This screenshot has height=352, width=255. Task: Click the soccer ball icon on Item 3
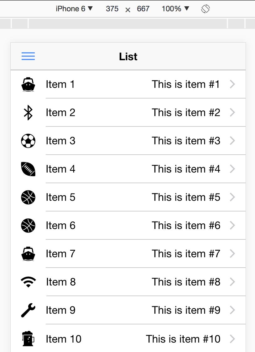pyautogui.click(x=28, y=141)
